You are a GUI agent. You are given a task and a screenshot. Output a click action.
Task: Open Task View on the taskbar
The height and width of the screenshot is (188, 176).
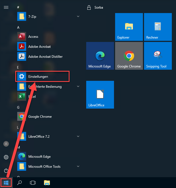pyautogui.click(x=33, y=183)
